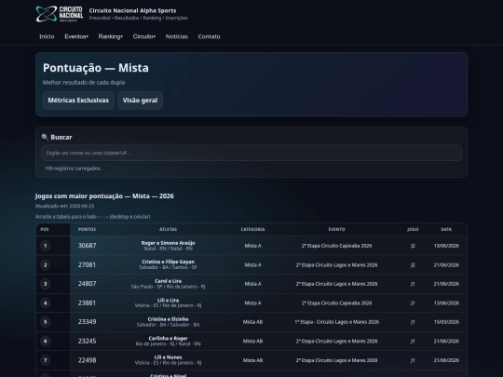Click the date 15/03/2026

tap(446, 322)
